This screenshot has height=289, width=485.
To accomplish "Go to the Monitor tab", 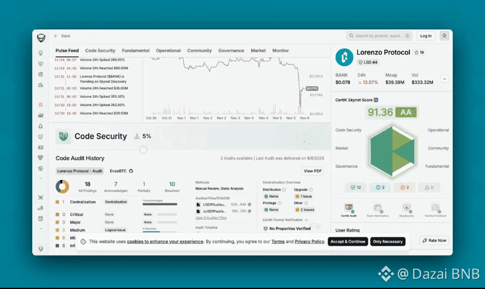I will pos(281,50).
